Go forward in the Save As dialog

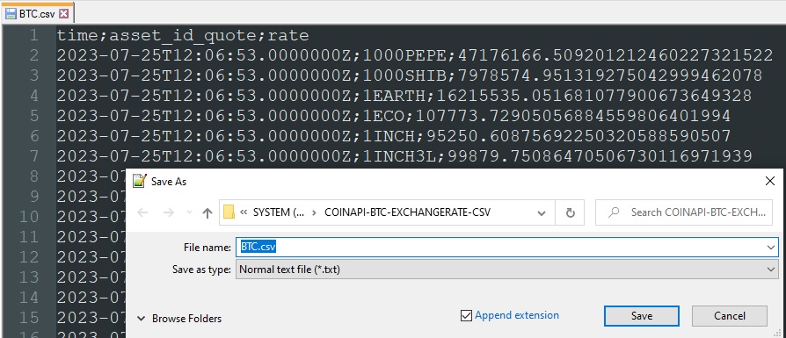click(169, 212)
